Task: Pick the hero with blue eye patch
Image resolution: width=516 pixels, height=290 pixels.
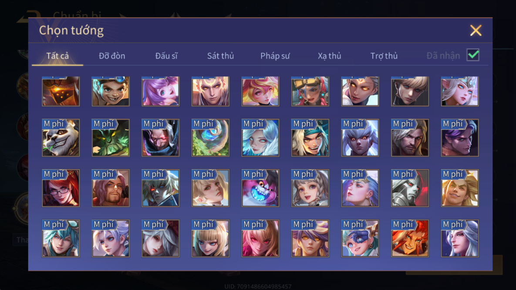Action: 360,238
